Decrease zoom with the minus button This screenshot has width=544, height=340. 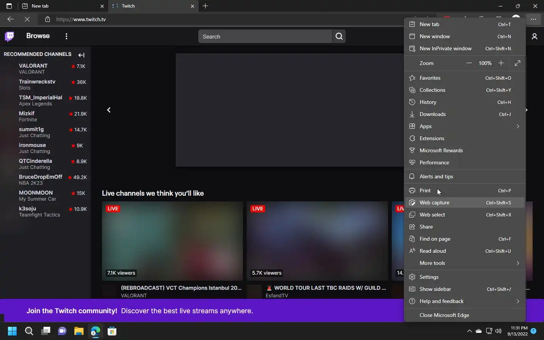tap(469, 63)
